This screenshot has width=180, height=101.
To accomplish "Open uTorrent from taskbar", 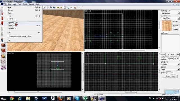I will click(x=85, y=98).
